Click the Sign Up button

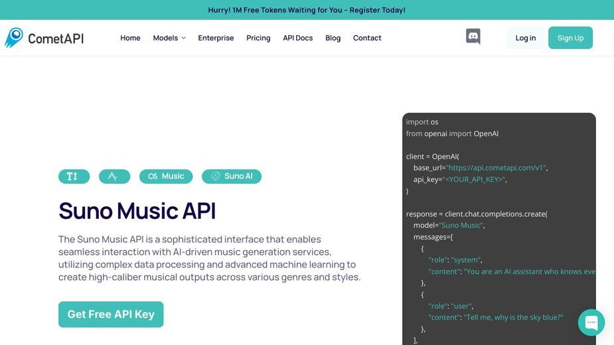570,38
